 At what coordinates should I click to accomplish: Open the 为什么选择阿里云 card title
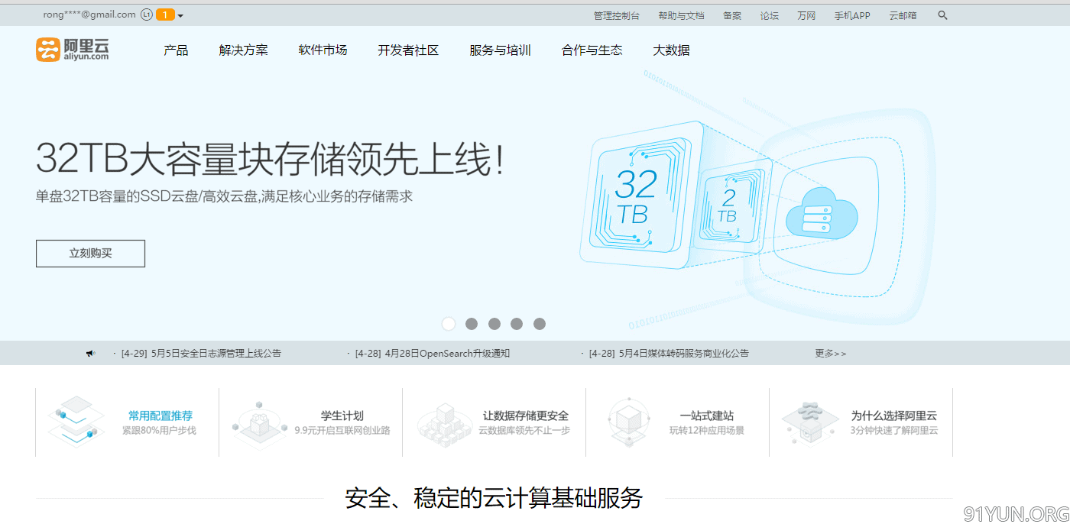click(x=894, y=416)
